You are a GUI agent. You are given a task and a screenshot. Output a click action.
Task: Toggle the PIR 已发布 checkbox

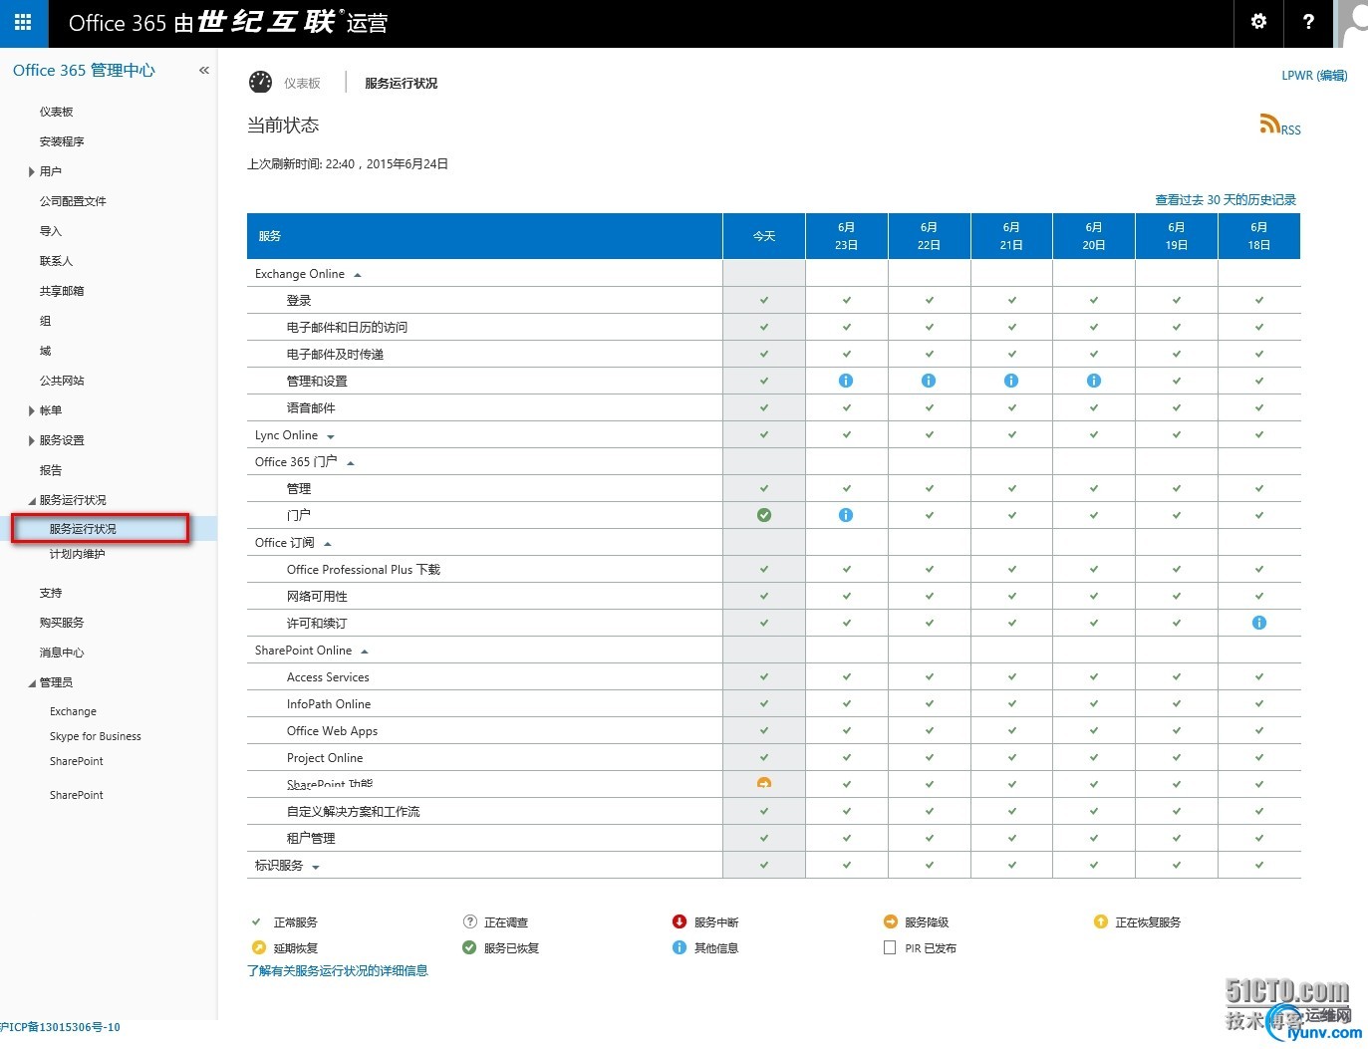[890, 947]
